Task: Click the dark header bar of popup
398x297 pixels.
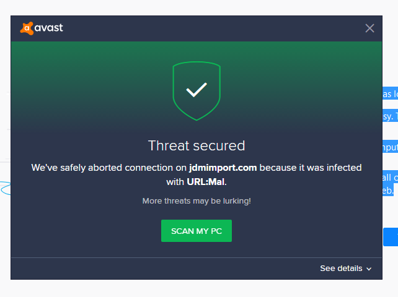Action: (197, 28)
